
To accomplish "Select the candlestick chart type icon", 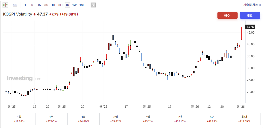I will pyautogui.click(x=5, y=5).
